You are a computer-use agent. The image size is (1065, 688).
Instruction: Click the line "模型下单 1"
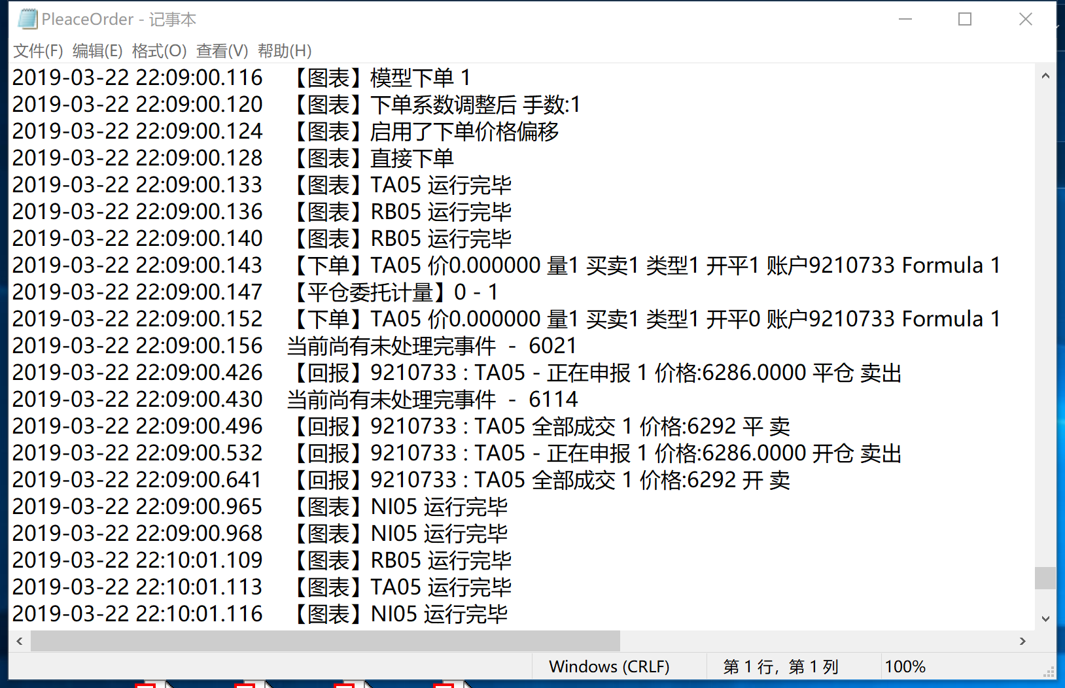[241, 78]
